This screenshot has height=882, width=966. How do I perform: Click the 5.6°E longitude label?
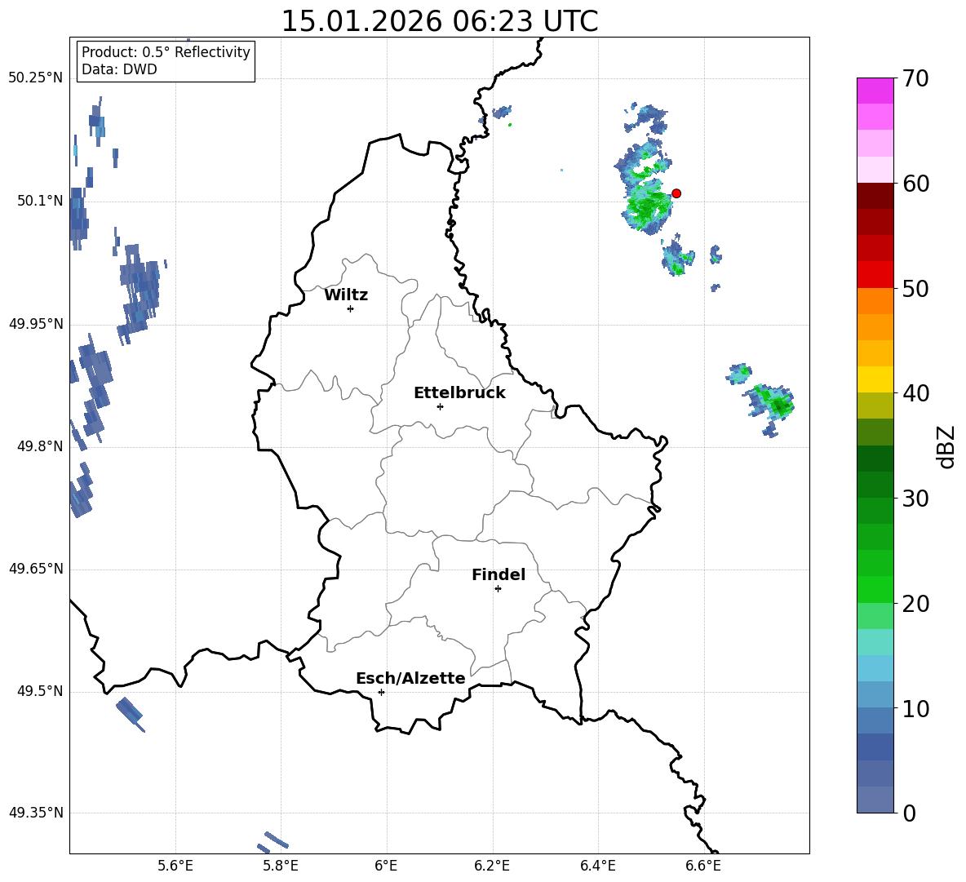pyautogui.click(x=175, y=866)
